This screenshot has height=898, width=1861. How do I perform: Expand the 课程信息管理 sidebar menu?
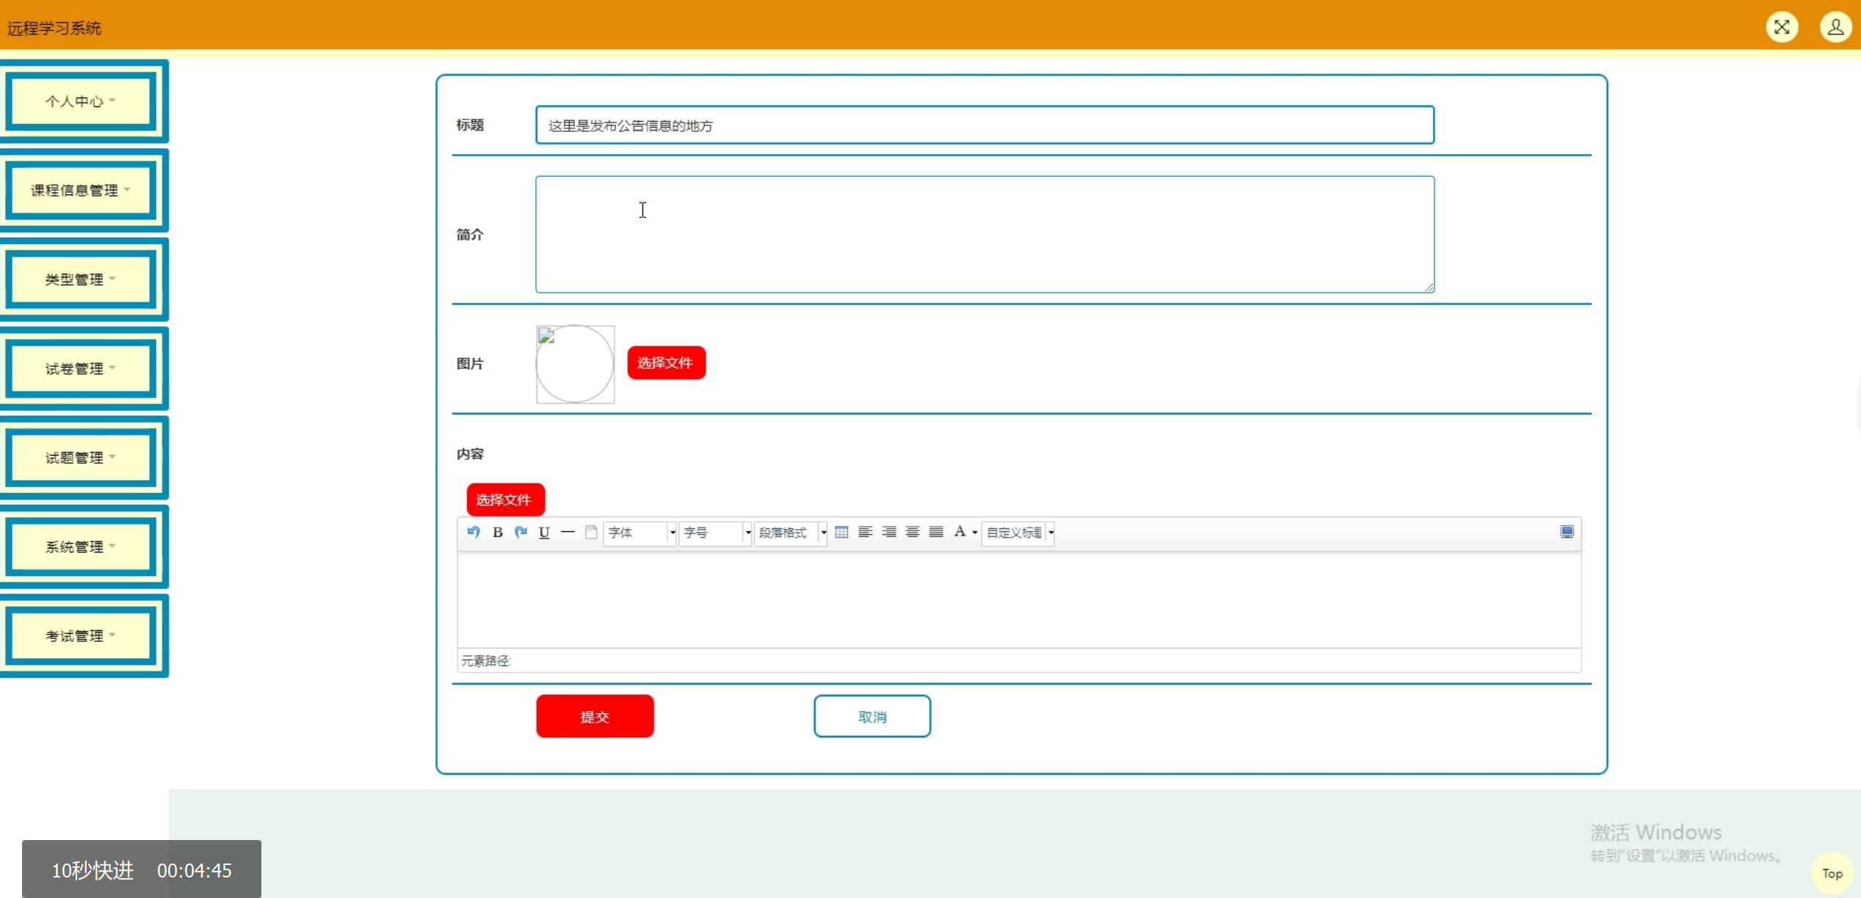(81, 190)
